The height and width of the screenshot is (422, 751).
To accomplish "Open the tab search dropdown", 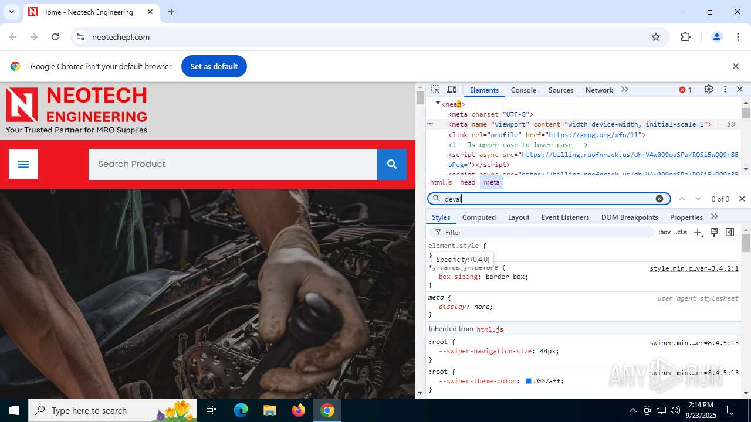I will click(x=11, y=12).
